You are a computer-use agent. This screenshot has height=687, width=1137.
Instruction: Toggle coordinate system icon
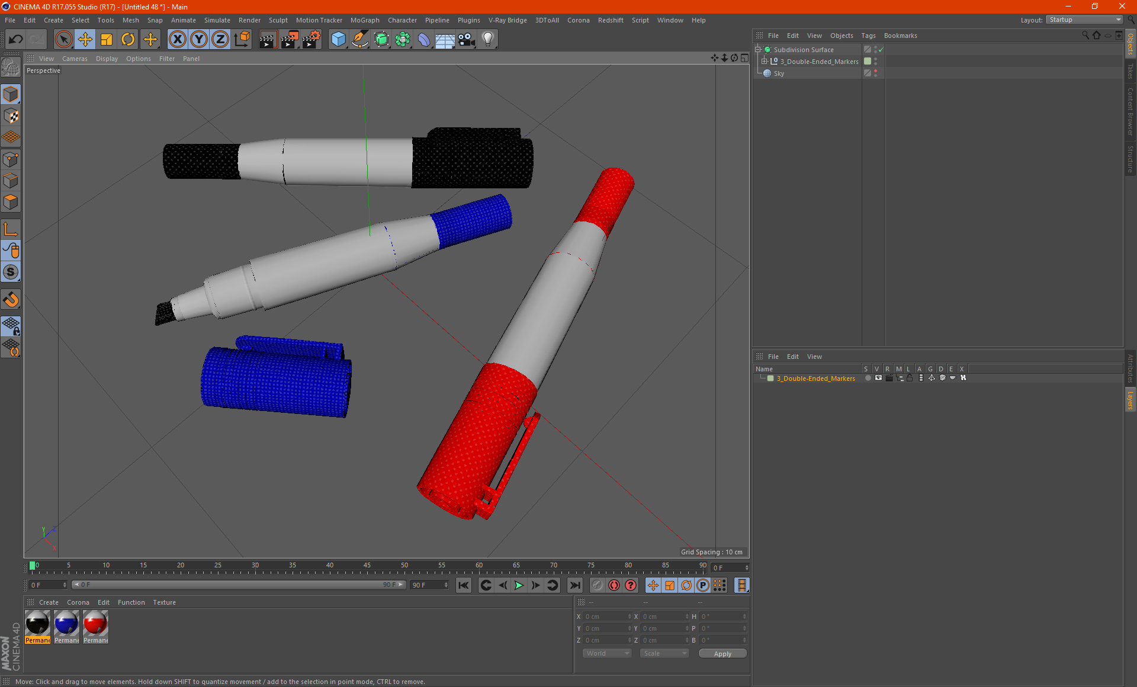[242, 40]
